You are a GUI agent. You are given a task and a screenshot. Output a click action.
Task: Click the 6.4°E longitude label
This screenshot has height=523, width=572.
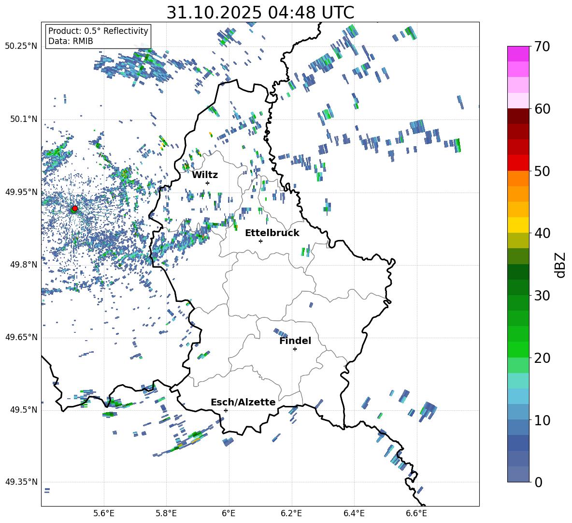pos(354,513)
